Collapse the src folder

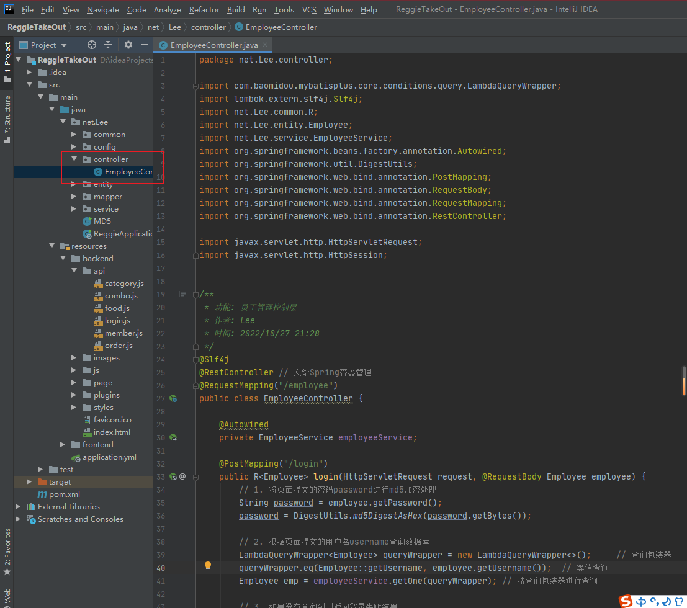(29, 84)
